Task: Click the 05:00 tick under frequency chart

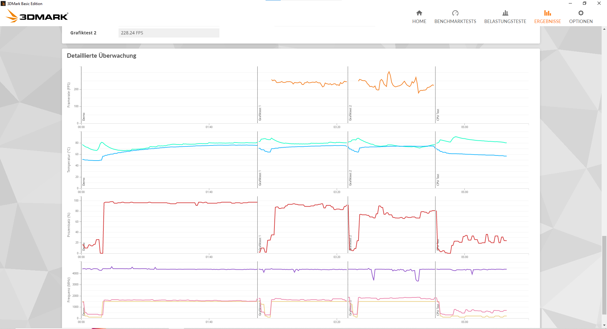Action: click(x=464, y=322)
